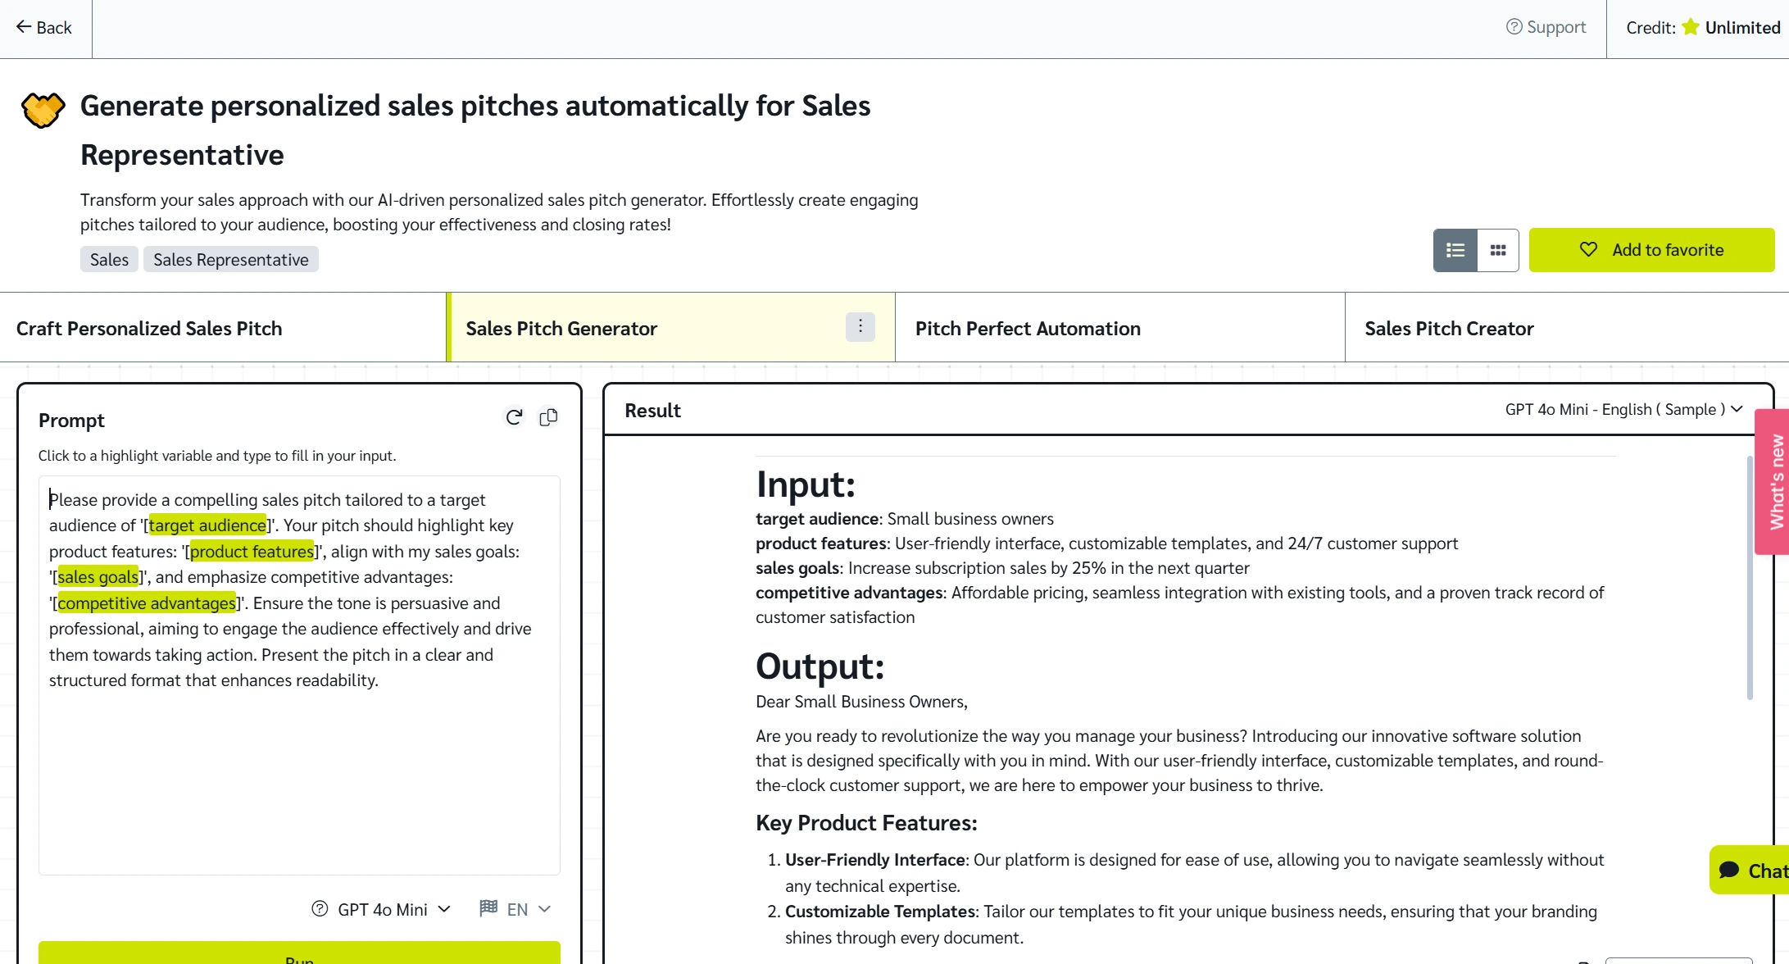Viewport: 1789px width, 964px height.
Task: Open the Craft Personalized Sales Pitch tab
Action: [x=223, y=328]
